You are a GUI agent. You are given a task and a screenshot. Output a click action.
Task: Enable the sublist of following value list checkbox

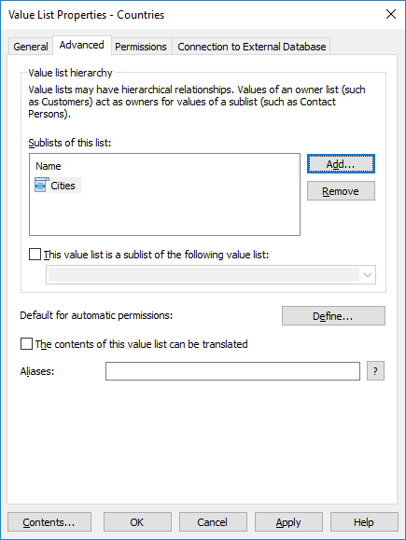(x=35, y=255)
